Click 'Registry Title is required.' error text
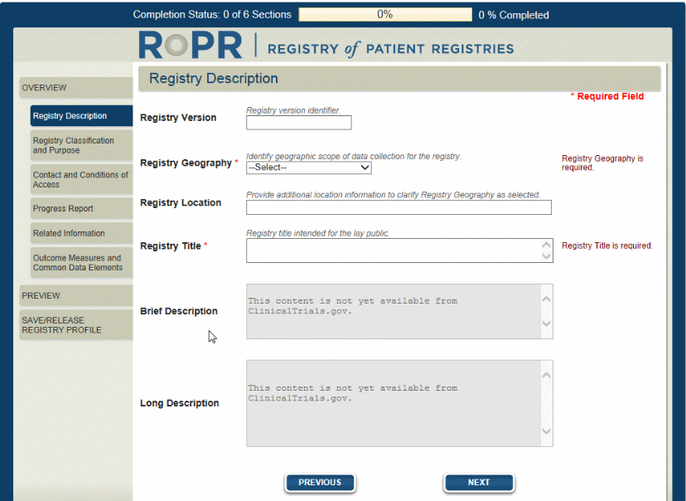686x501 pixels. pos(607,246)
